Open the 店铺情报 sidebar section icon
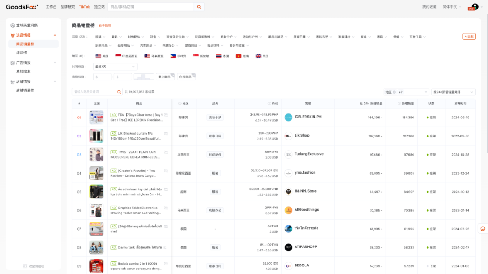 12,82
